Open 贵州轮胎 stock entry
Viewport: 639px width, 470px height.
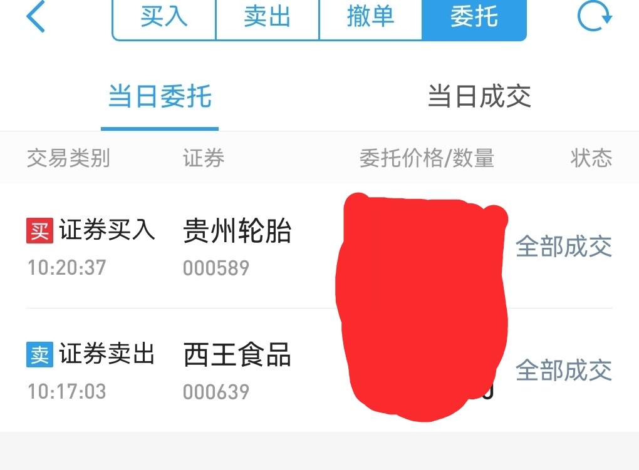point(237,230)
